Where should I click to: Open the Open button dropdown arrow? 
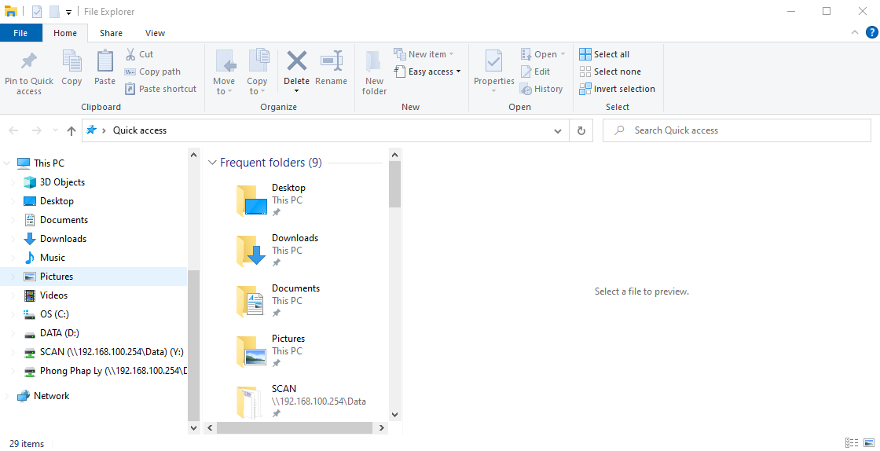563,54
